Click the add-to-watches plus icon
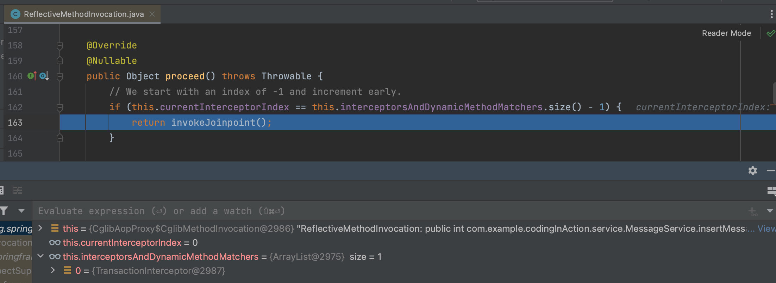The width and height of the screenshot is (776, 283). click(752, 211)
